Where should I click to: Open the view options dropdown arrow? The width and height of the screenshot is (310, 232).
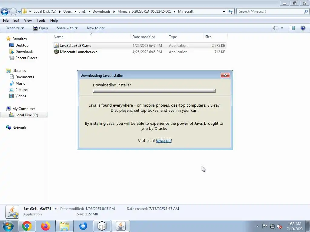tap(282, 28)
